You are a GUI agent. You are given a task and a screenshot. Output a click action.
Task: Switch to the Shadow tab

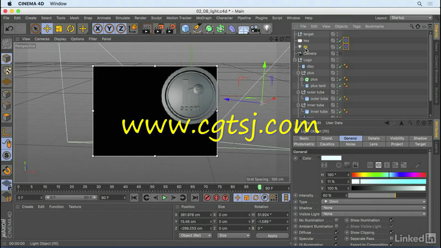420,138
